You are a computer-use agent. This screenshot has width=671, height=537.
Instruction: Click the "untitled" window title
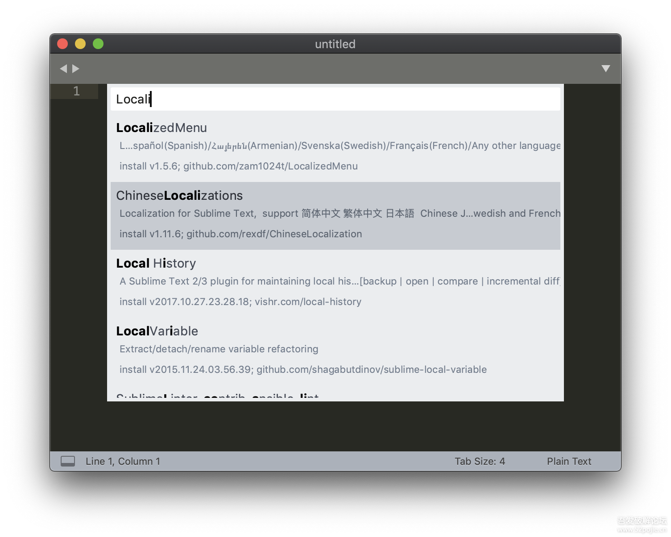[x=335, y=44]
